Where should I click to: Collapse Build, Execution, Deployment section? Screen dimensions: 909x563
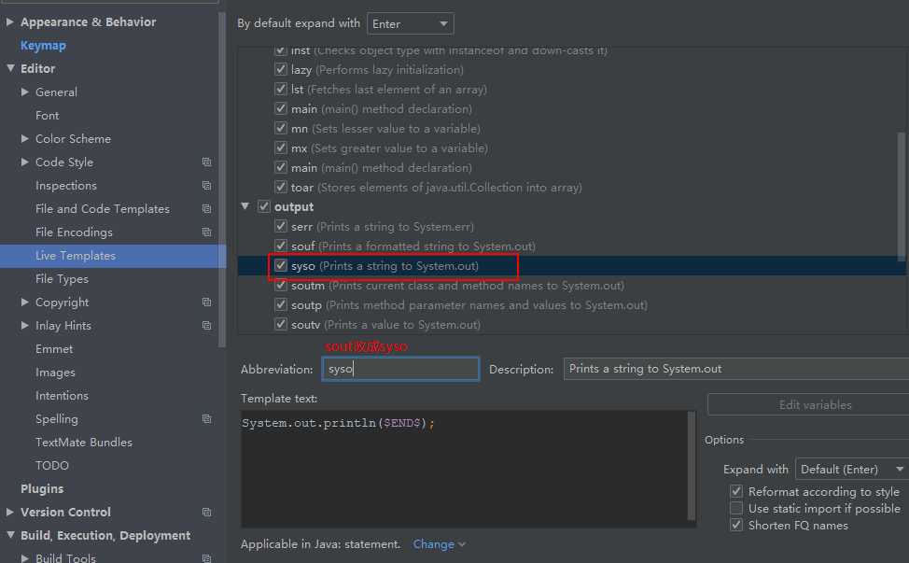(10, 535)
